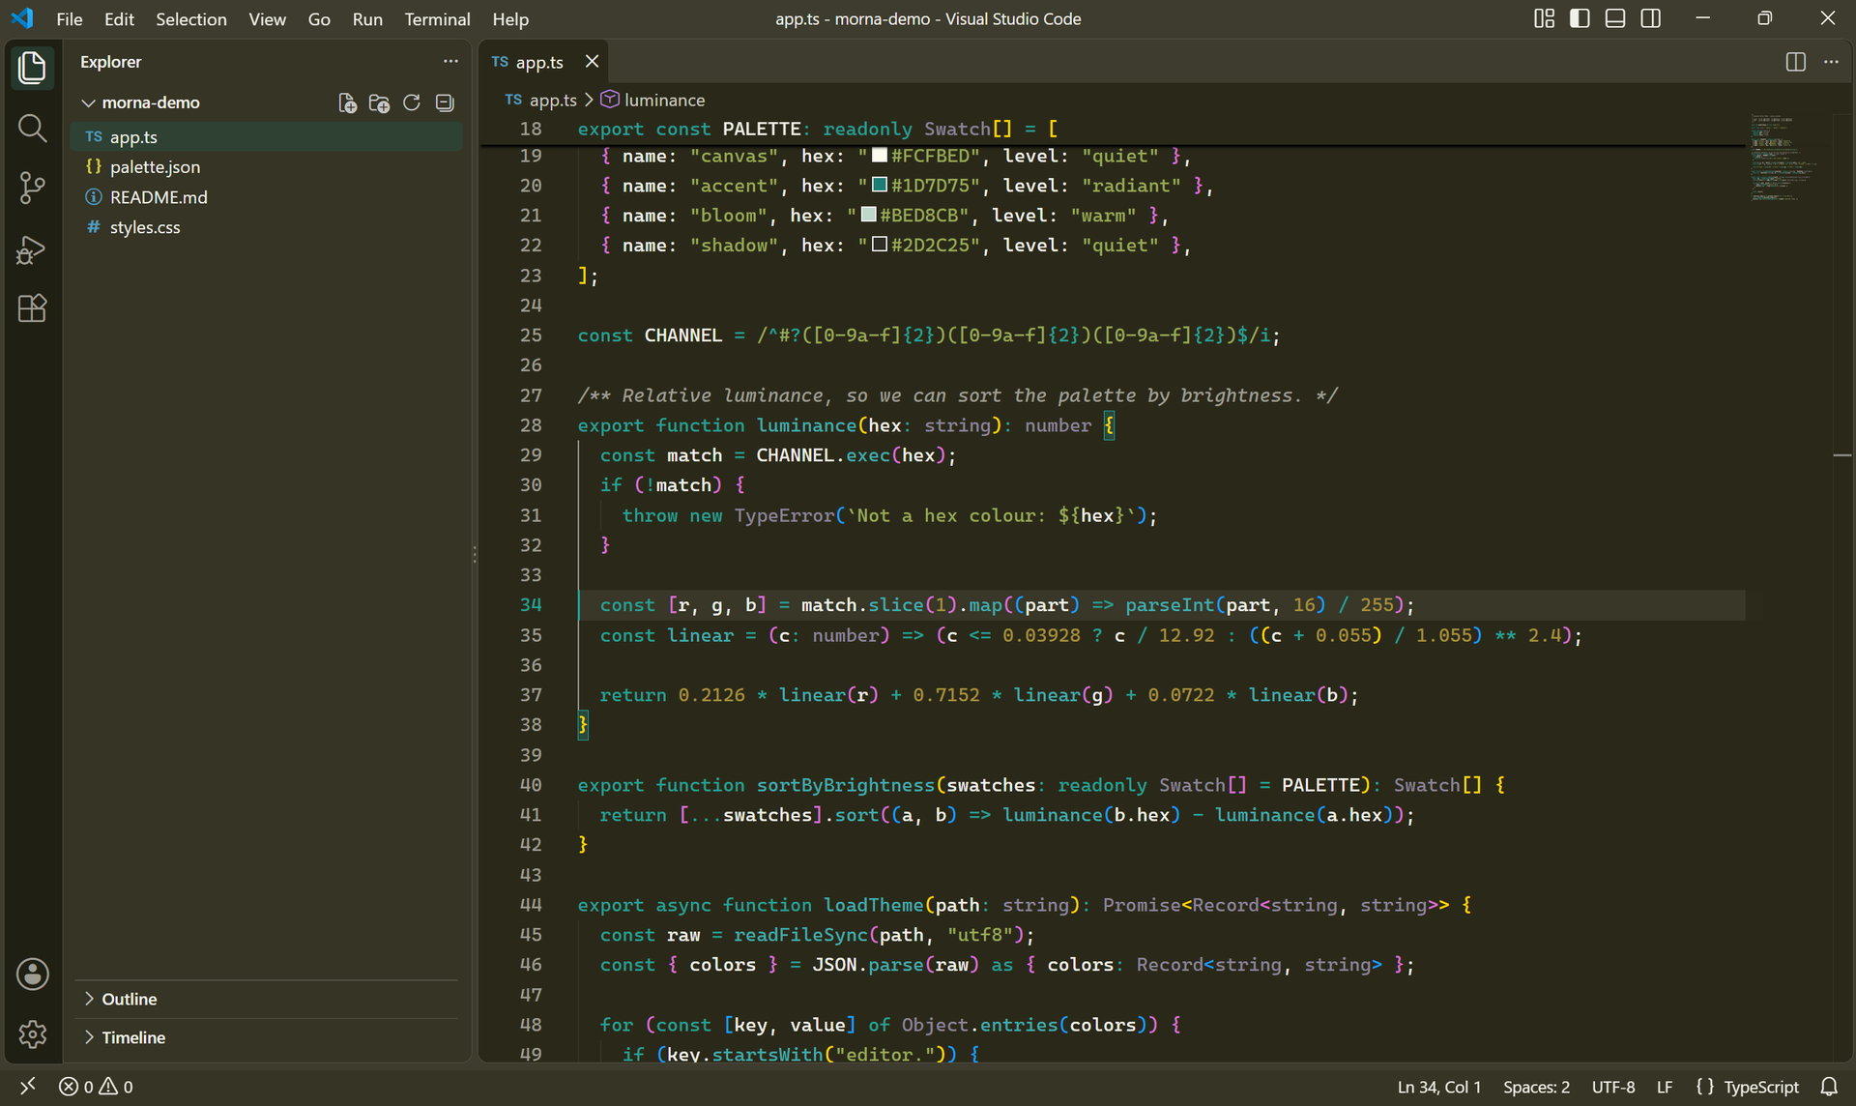Open styles.css from the Explorer
The width and height of the screenshot is (1856, 1106).
(x=267, y=227)
